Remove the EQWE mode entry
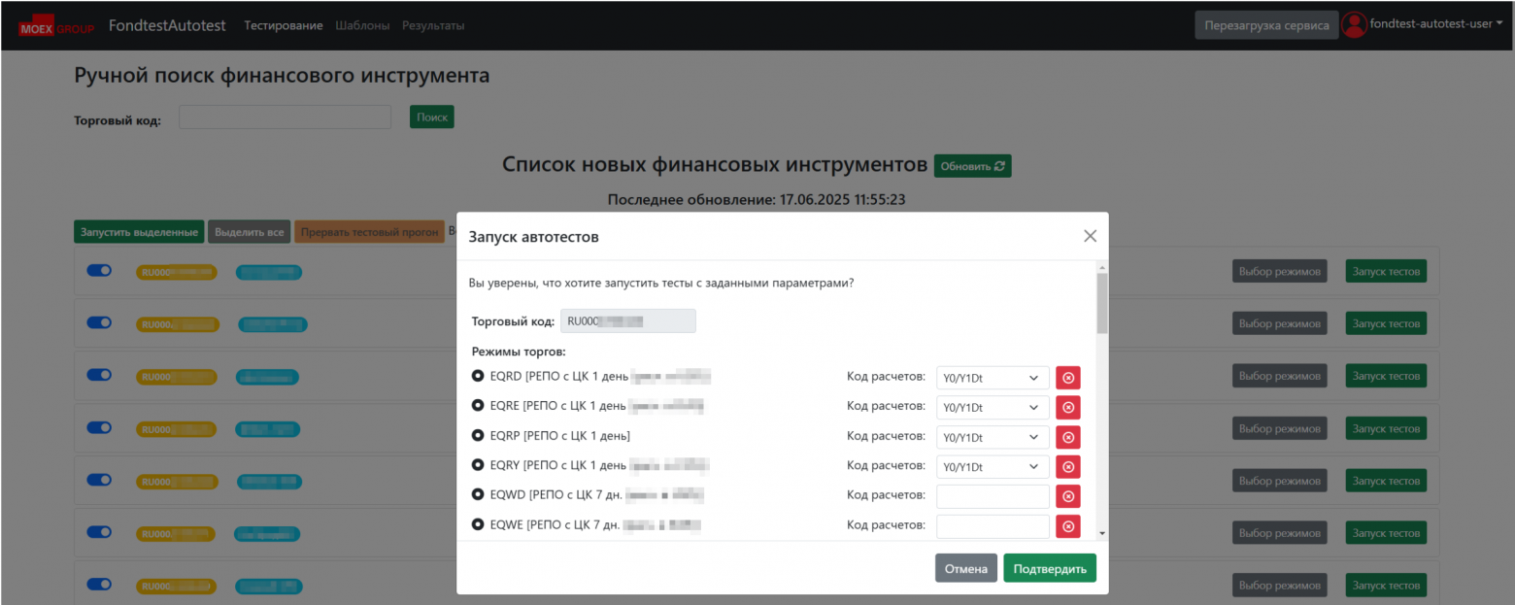Screen dimensions: 1515x605 coord(1067,525)
